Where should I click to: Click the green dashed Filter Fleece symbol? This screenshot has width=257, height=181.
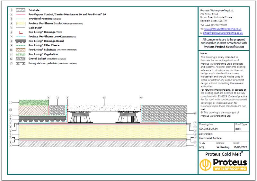tap(21, 45)
